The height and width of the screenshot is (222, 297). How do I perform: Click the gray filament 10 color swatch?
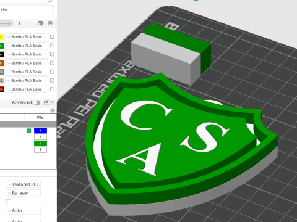[x=2, y=72]
